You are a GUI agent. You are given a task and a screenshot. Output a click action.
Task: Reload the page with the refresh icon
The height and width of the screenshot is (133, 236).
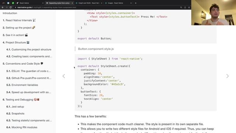click(11, 7)
